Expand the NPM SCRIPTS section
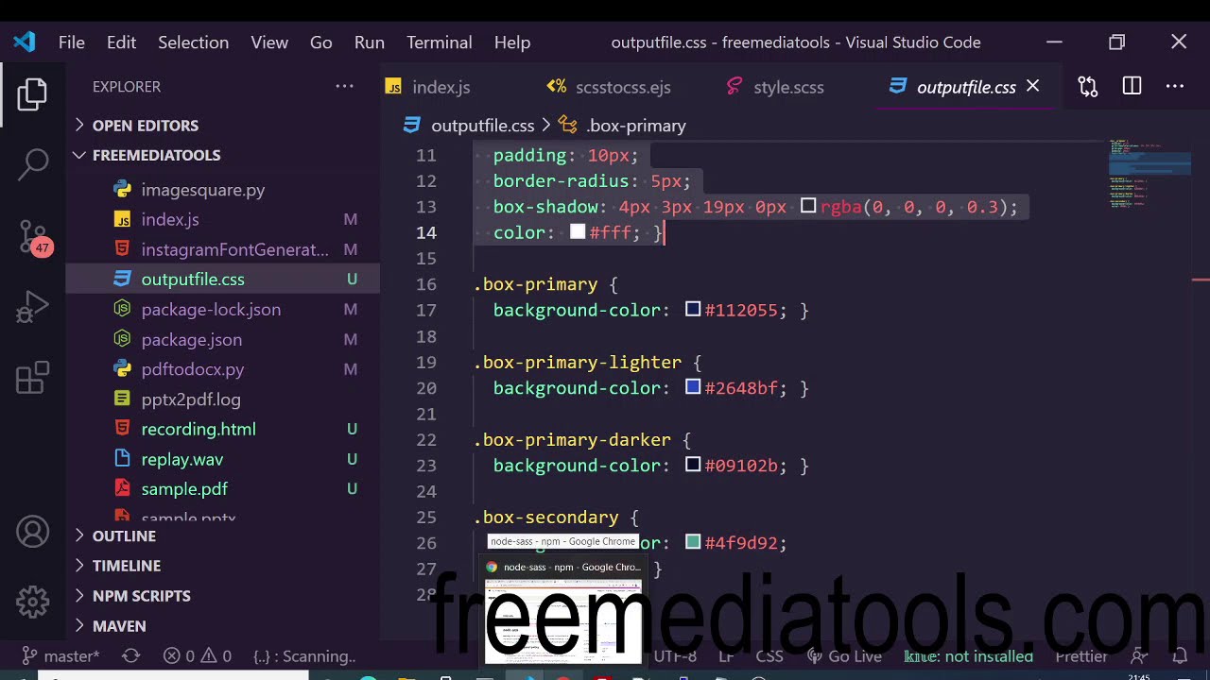This screenshot has width=1210, height=680. pyautogui.click(x=141, y=596)
